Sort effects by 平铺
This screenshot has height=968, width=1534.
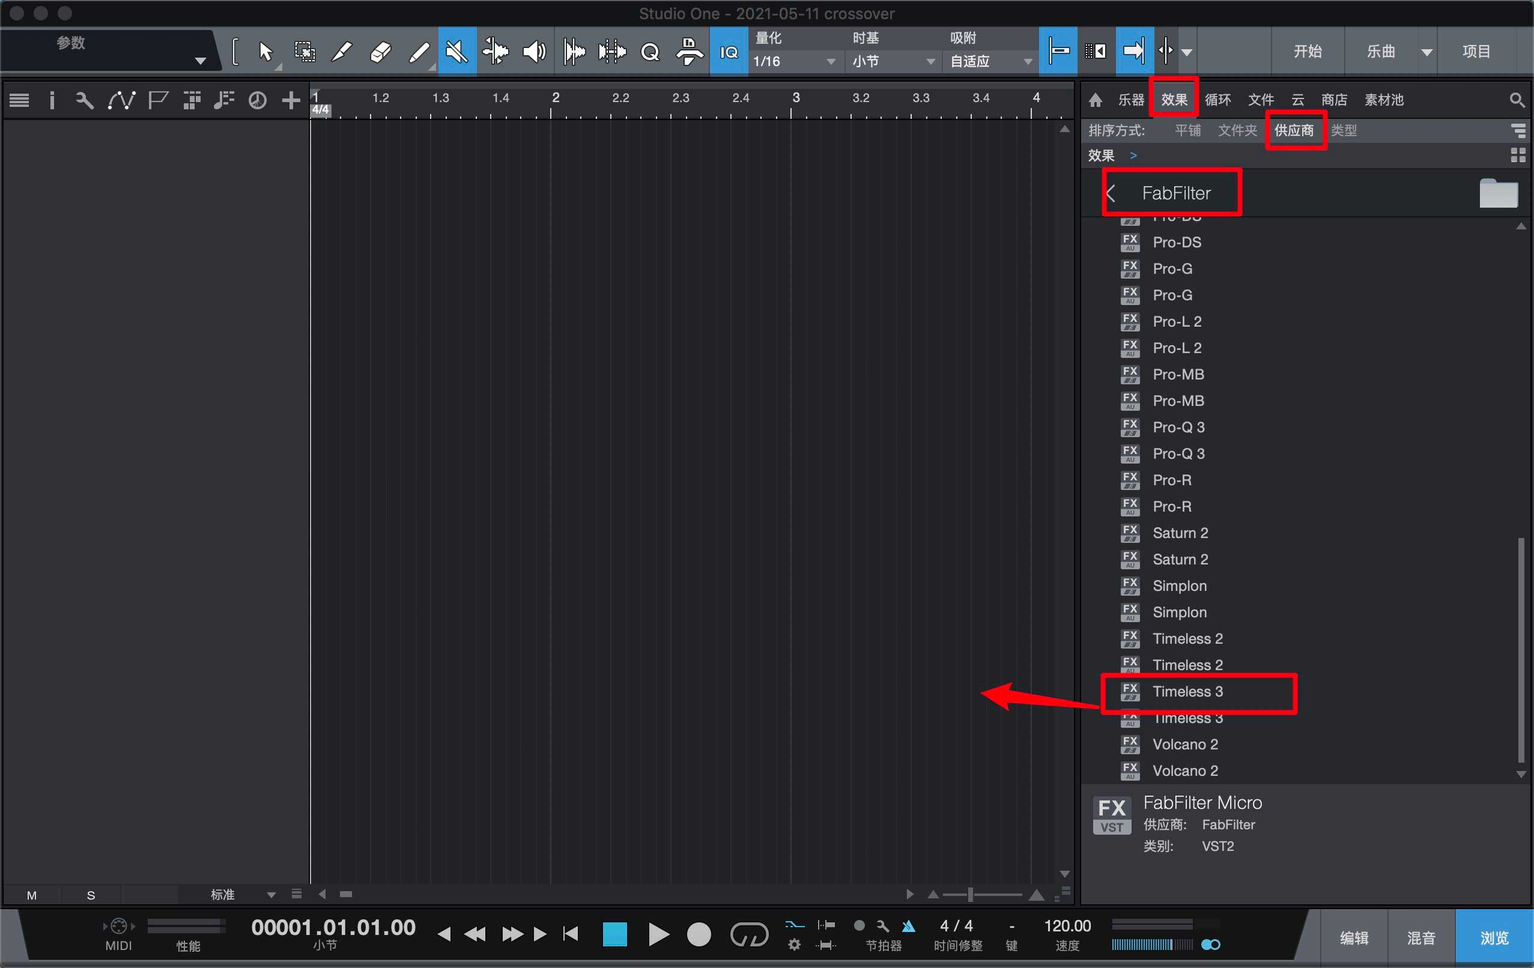(1187, 130)
